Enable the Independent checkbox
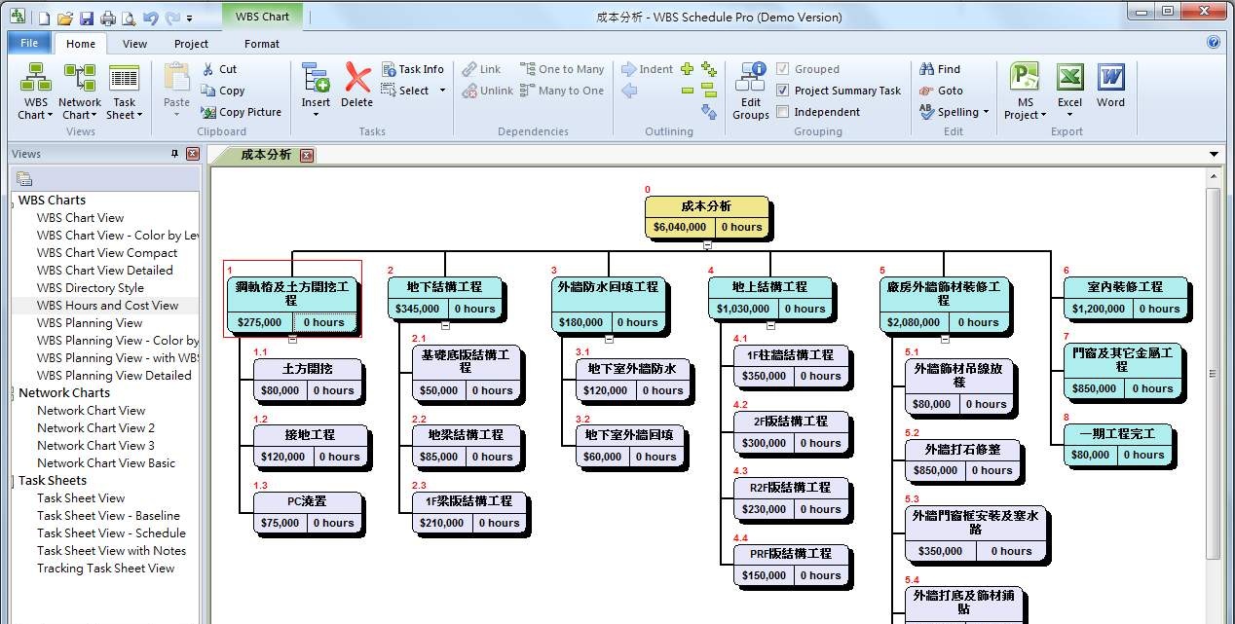The image size is (1235, 624). [782, 112]
